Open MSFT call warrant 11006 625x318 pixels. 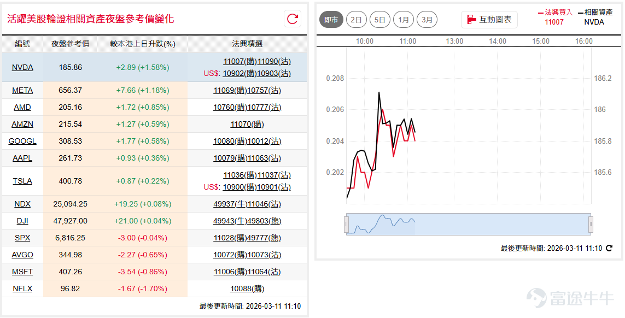point(230,272)
